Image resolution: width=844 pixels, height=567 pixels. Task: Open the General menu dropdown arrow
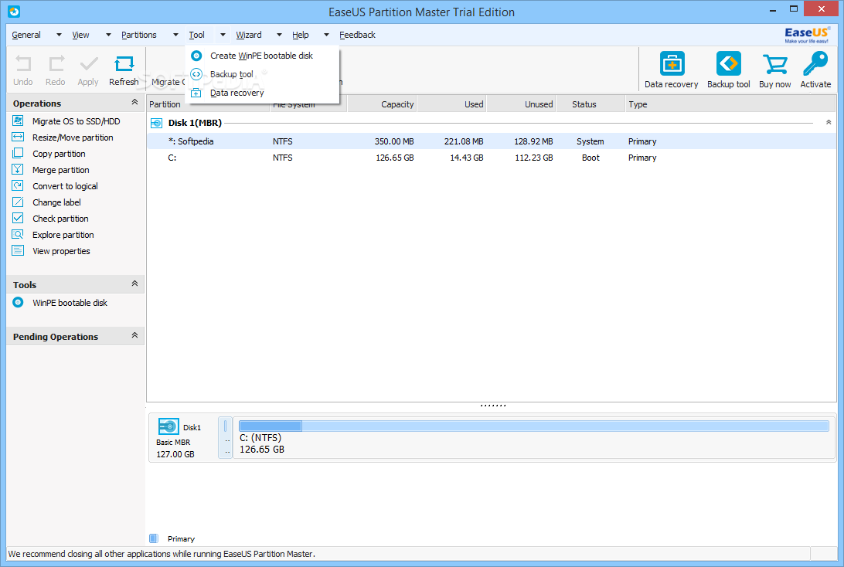tap(59, 35)
